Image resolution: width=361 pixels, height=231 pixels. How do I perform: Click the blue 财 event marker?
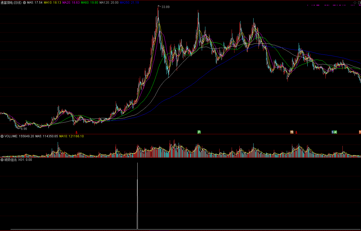click(x=333, y=132)
